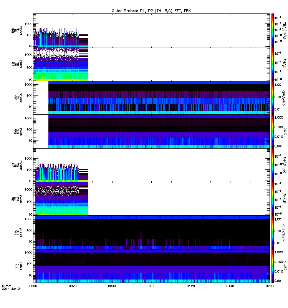288x308 pixels.
Task: Click the 10 tick of thc scm3 axis
Action: coord(31,214)
